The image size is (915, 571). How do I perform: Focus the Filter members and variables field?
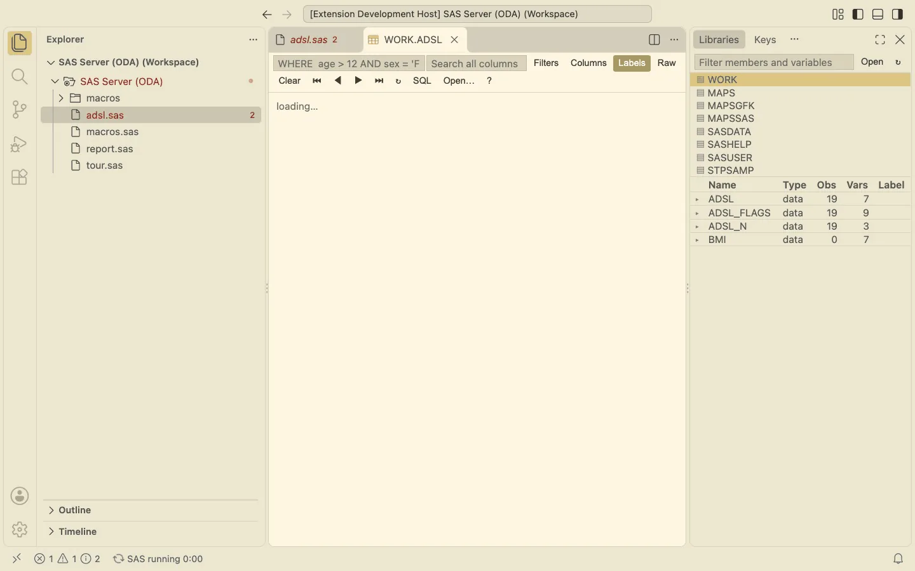click(774, 62)
